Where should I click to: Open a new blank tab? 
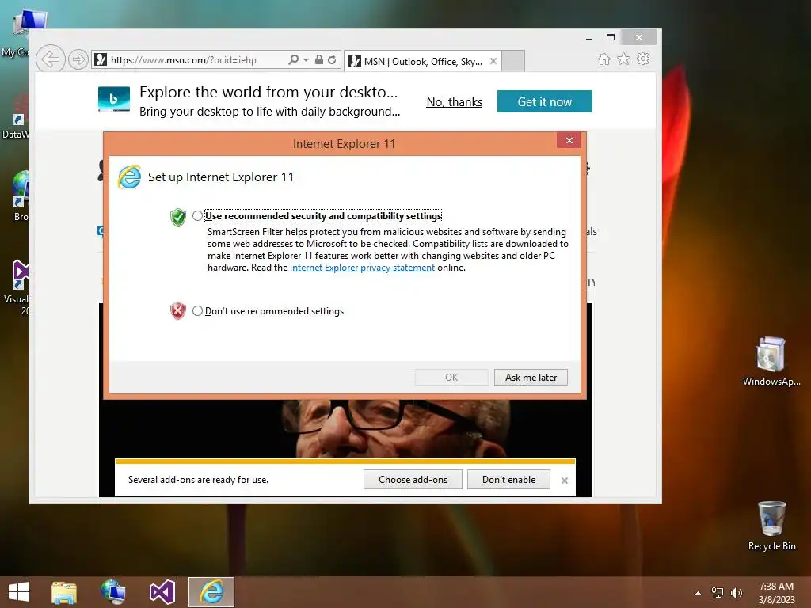(x=513, y=61)
